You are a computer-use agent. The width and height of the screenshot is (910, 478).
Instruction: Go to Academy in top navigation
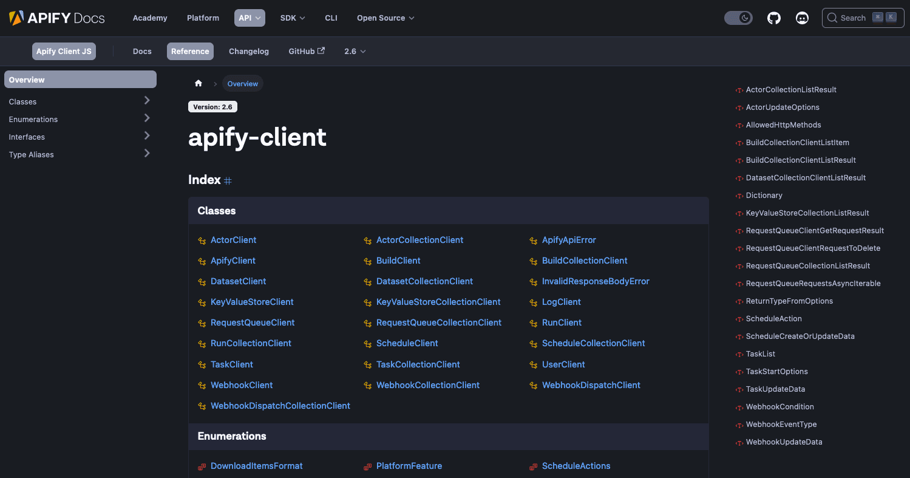[x=150, y=18]
